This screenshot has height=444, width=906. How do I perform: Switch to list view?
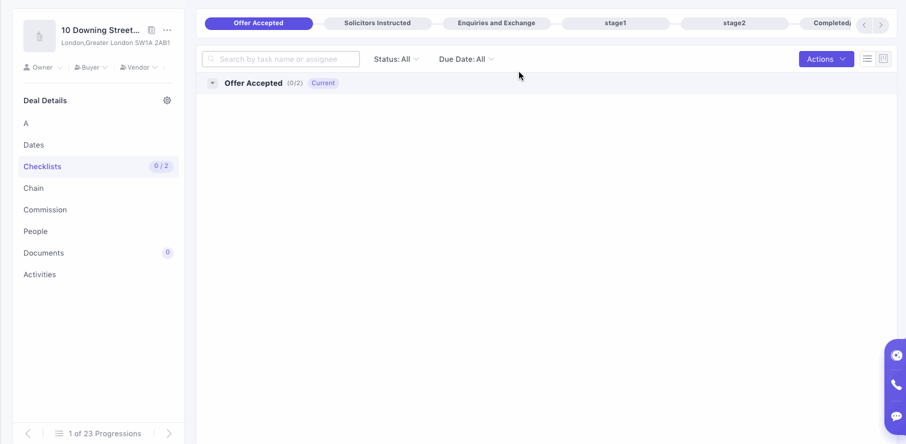pyautogui.click(x=868, y=59)
